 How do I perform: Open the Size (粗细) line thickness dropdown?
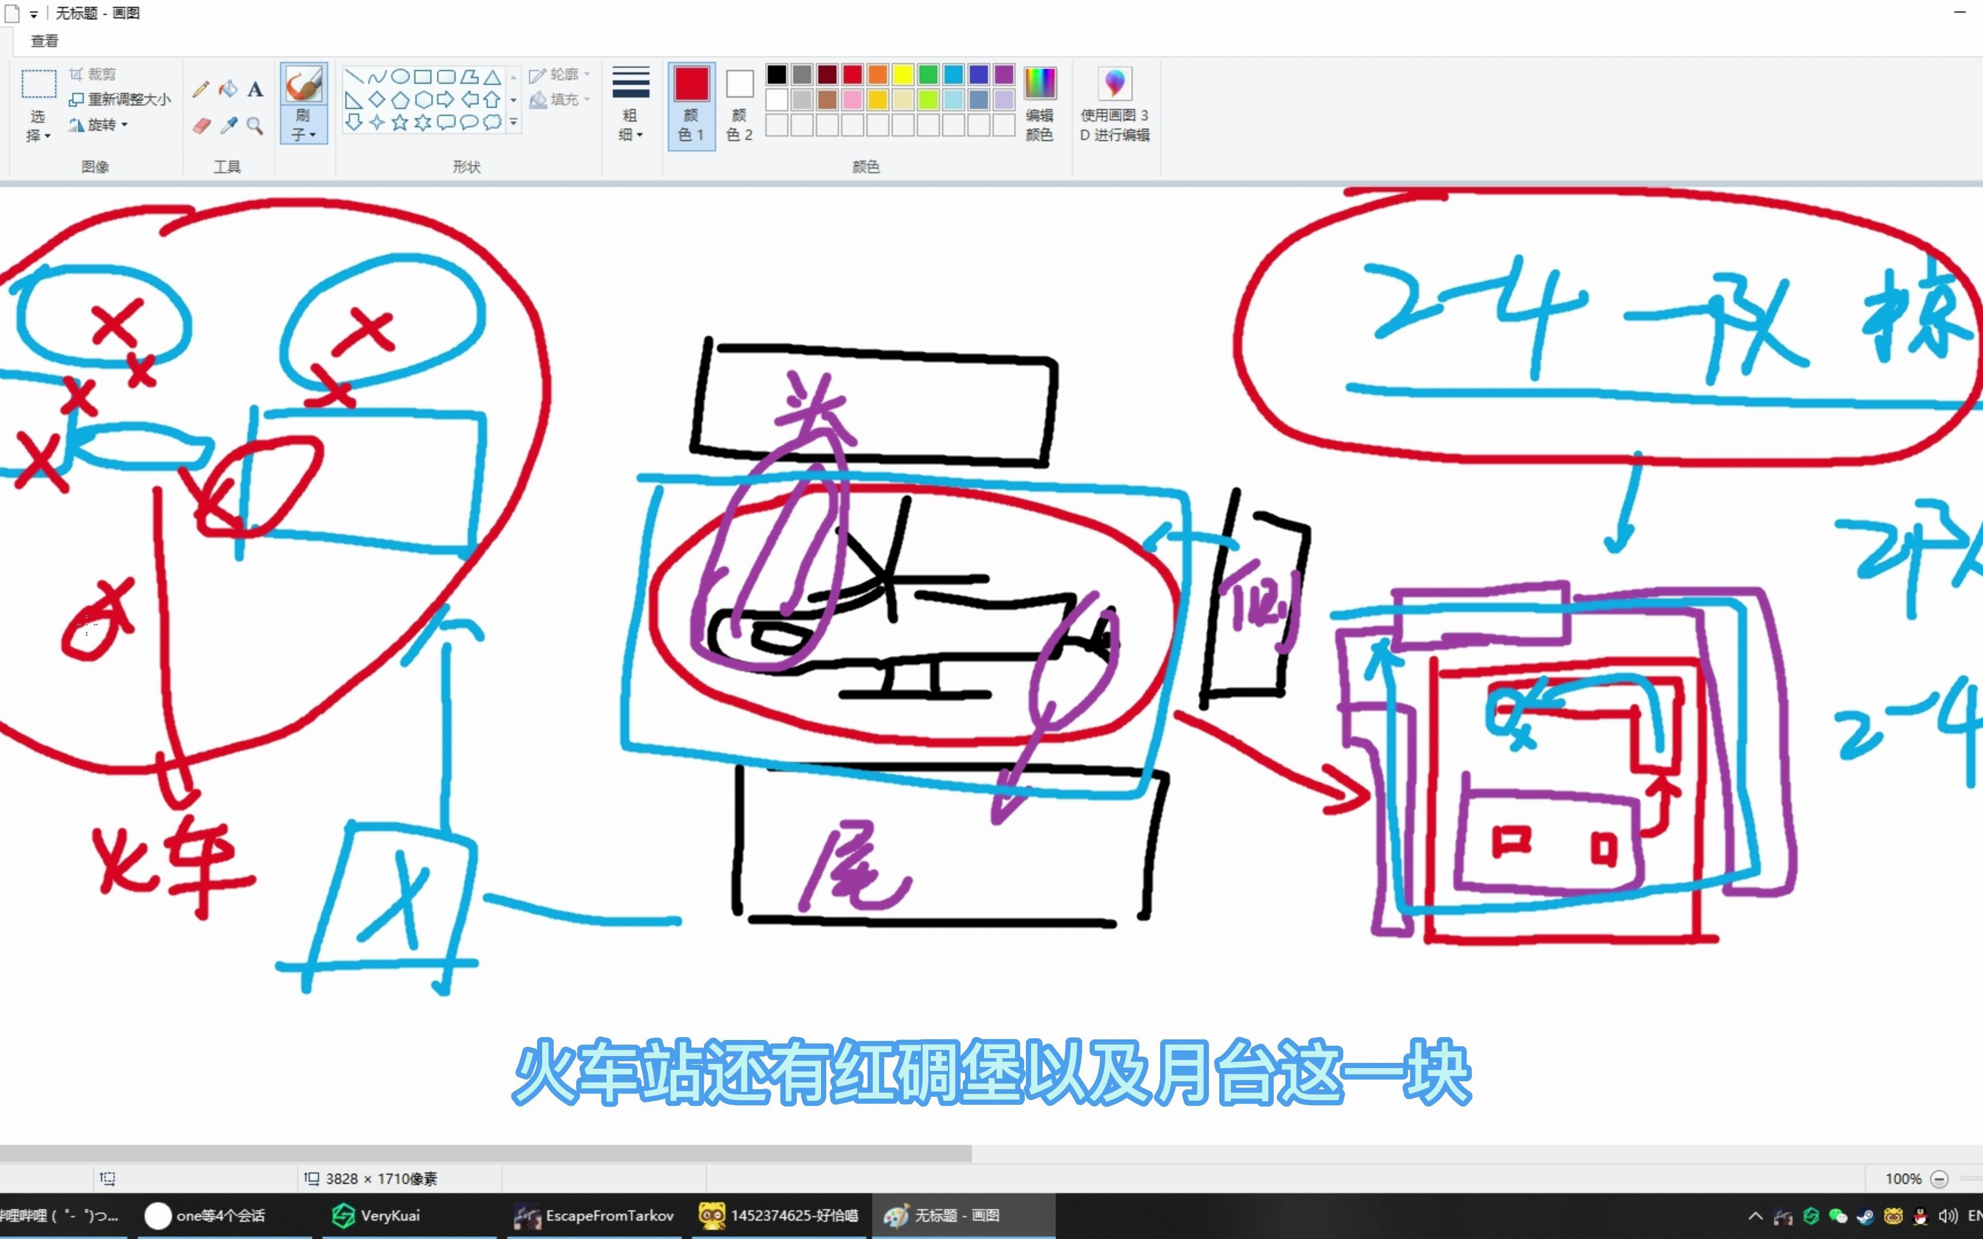630,104
